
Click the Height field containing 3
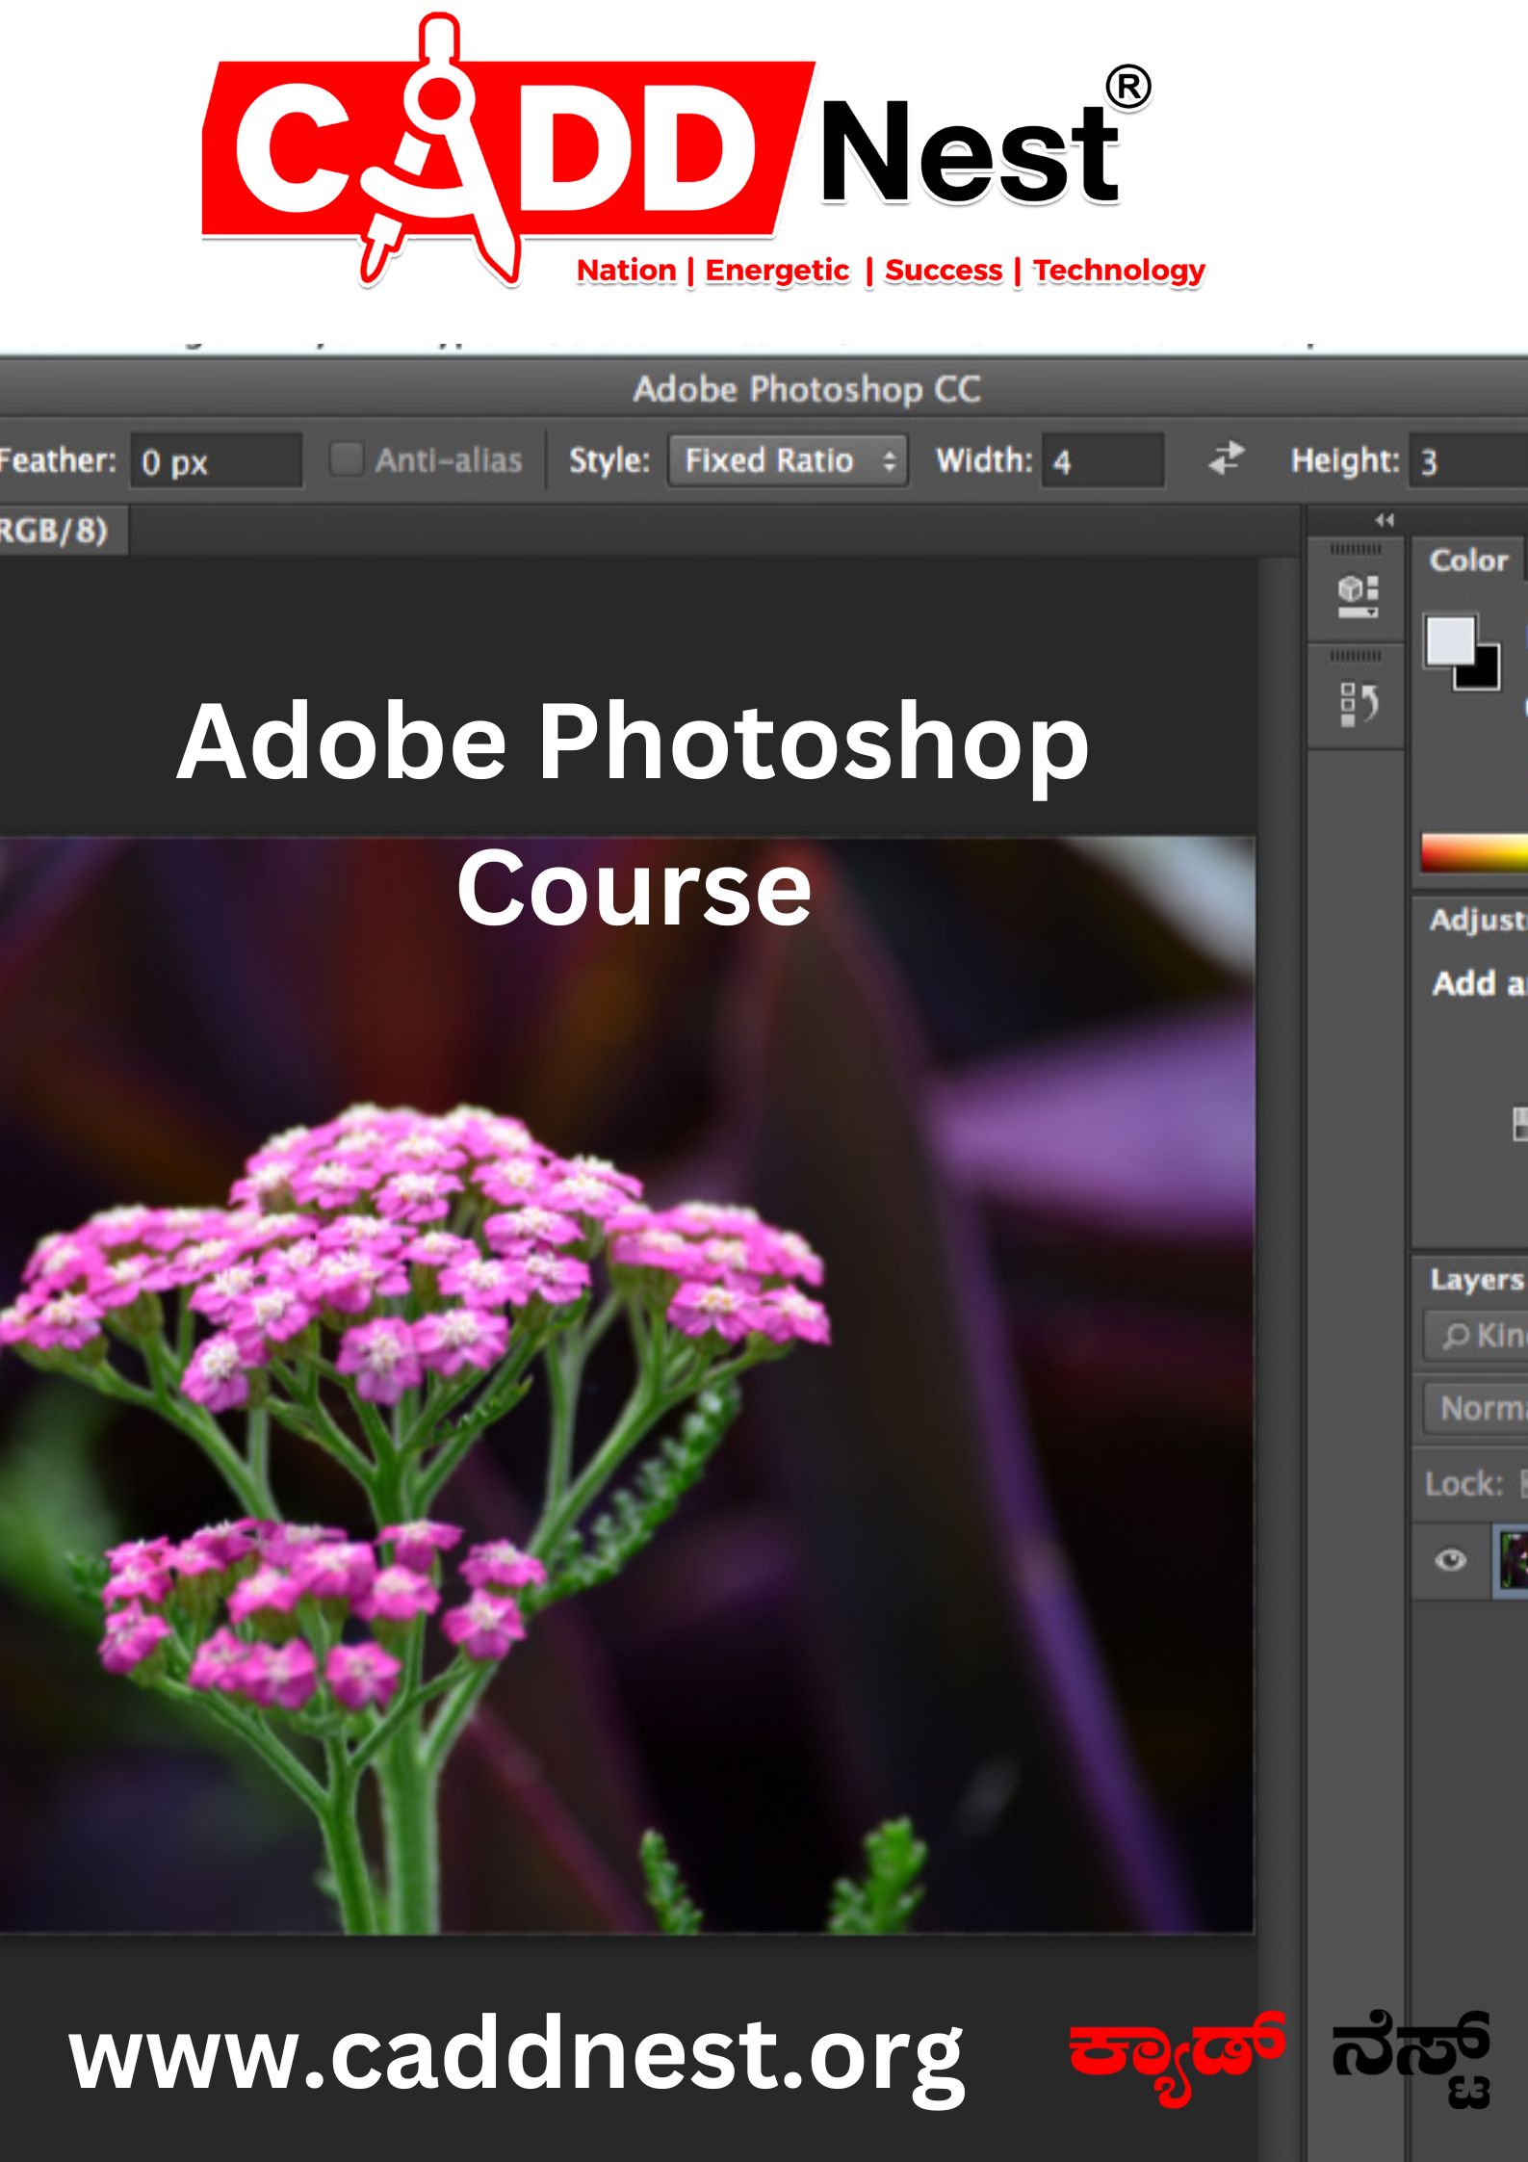pyautogui.click(x=1468, y=460)
